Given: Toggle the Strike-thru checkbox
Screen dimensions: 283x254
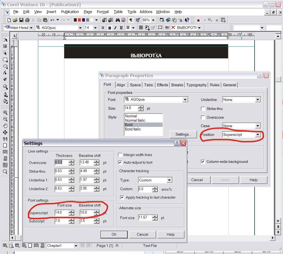Looking at the screenshot, I should (203, 109).
